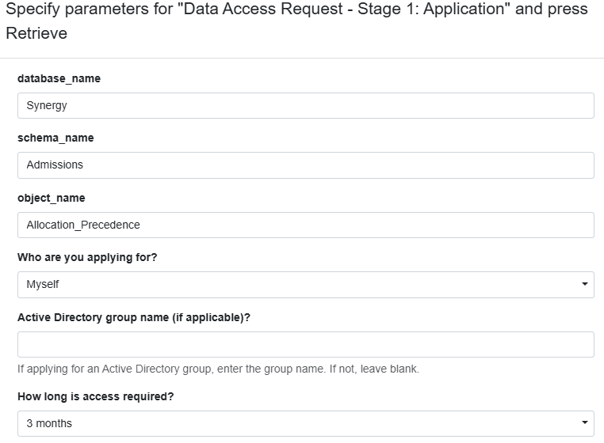Open the "How long is access required?" dropdown
This screenshot has width=604, height=443.
point(305,423)
